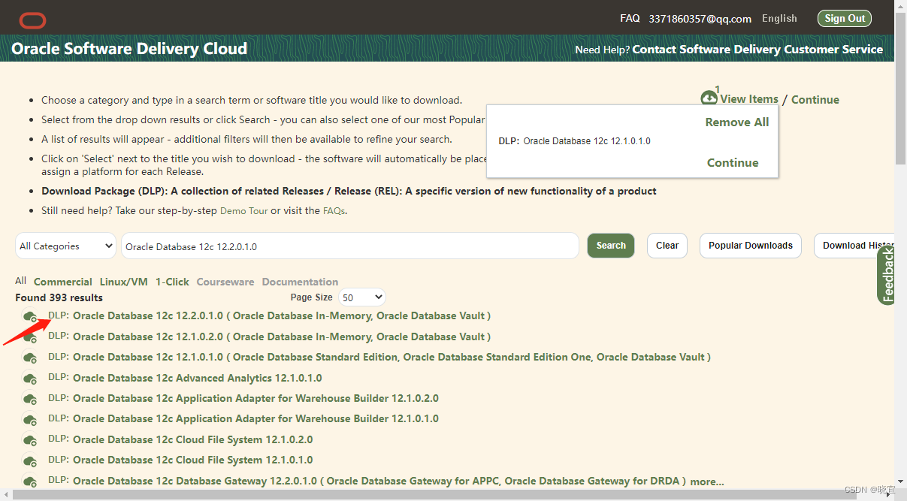Image resolution: width=907 pixels, height=501 pixels.
Task: Open the View Items cloud download icon
Action: point(709,98)
